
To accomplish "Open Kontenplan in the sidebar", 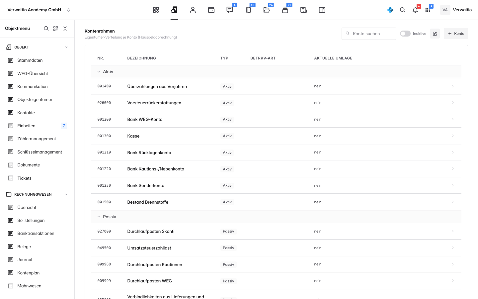I will [28, 273].
